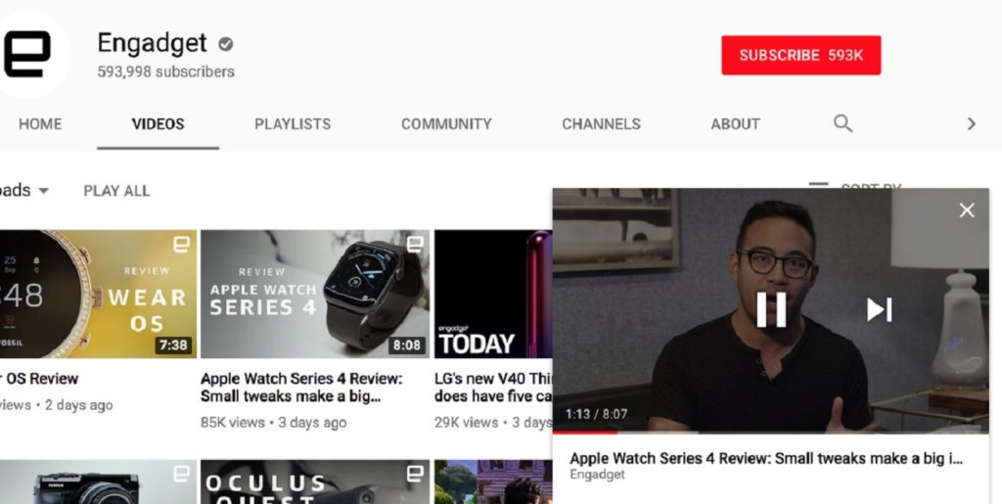
Task: Skip to next video in miniplayer
Action: [x=879, y=309]
